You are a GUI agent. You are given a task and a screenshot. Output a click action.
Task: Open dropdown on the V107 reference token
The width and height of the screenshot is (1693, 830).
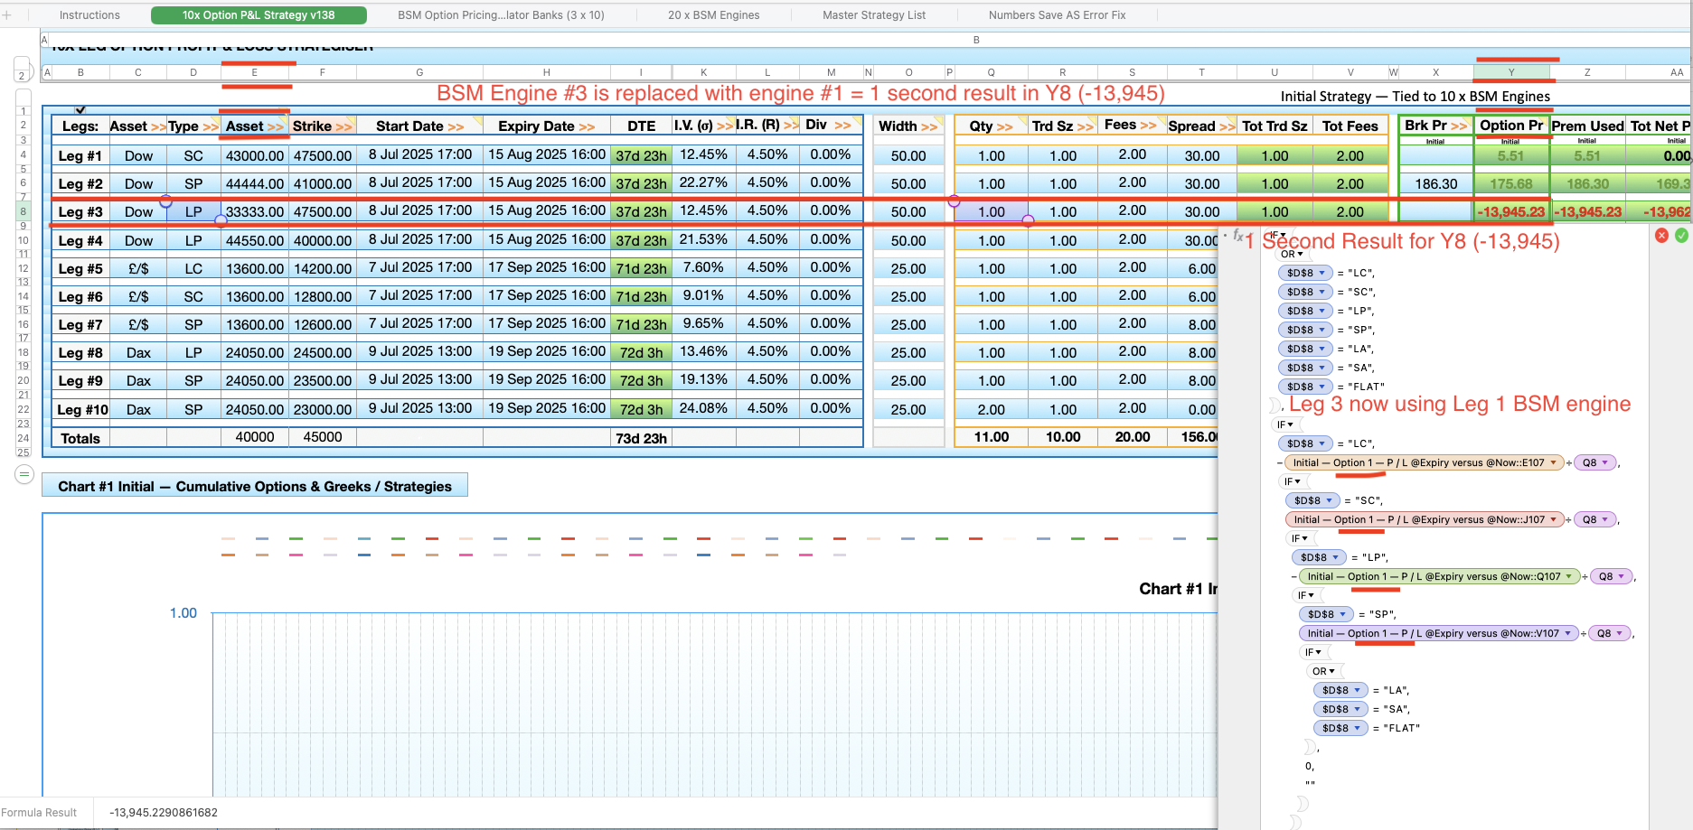coord(1568,633)
